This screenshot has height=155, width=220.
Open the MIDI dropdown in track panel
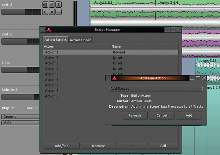[20, 123]
